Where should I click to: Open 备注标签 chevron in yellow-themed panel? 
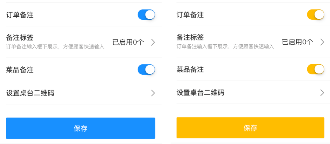coord(322,42)
